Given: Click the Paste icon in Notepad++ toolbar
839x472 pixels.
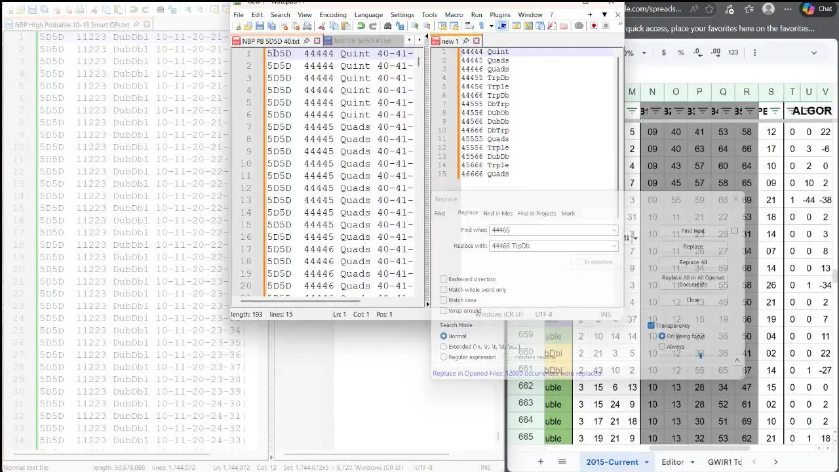Looking at the screenshot, I should (x=345, y=26).
